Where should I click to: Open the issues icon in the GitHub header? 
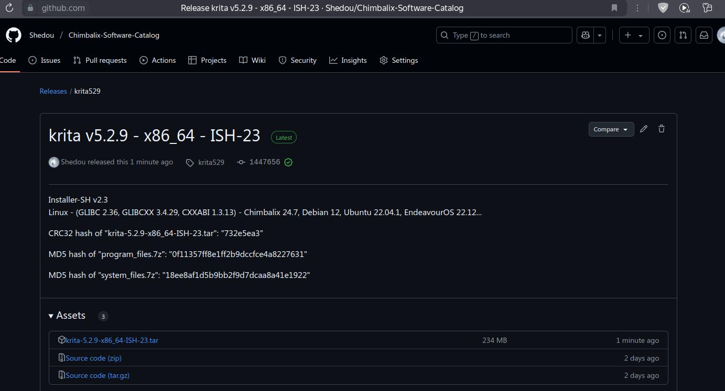[662, 35]
